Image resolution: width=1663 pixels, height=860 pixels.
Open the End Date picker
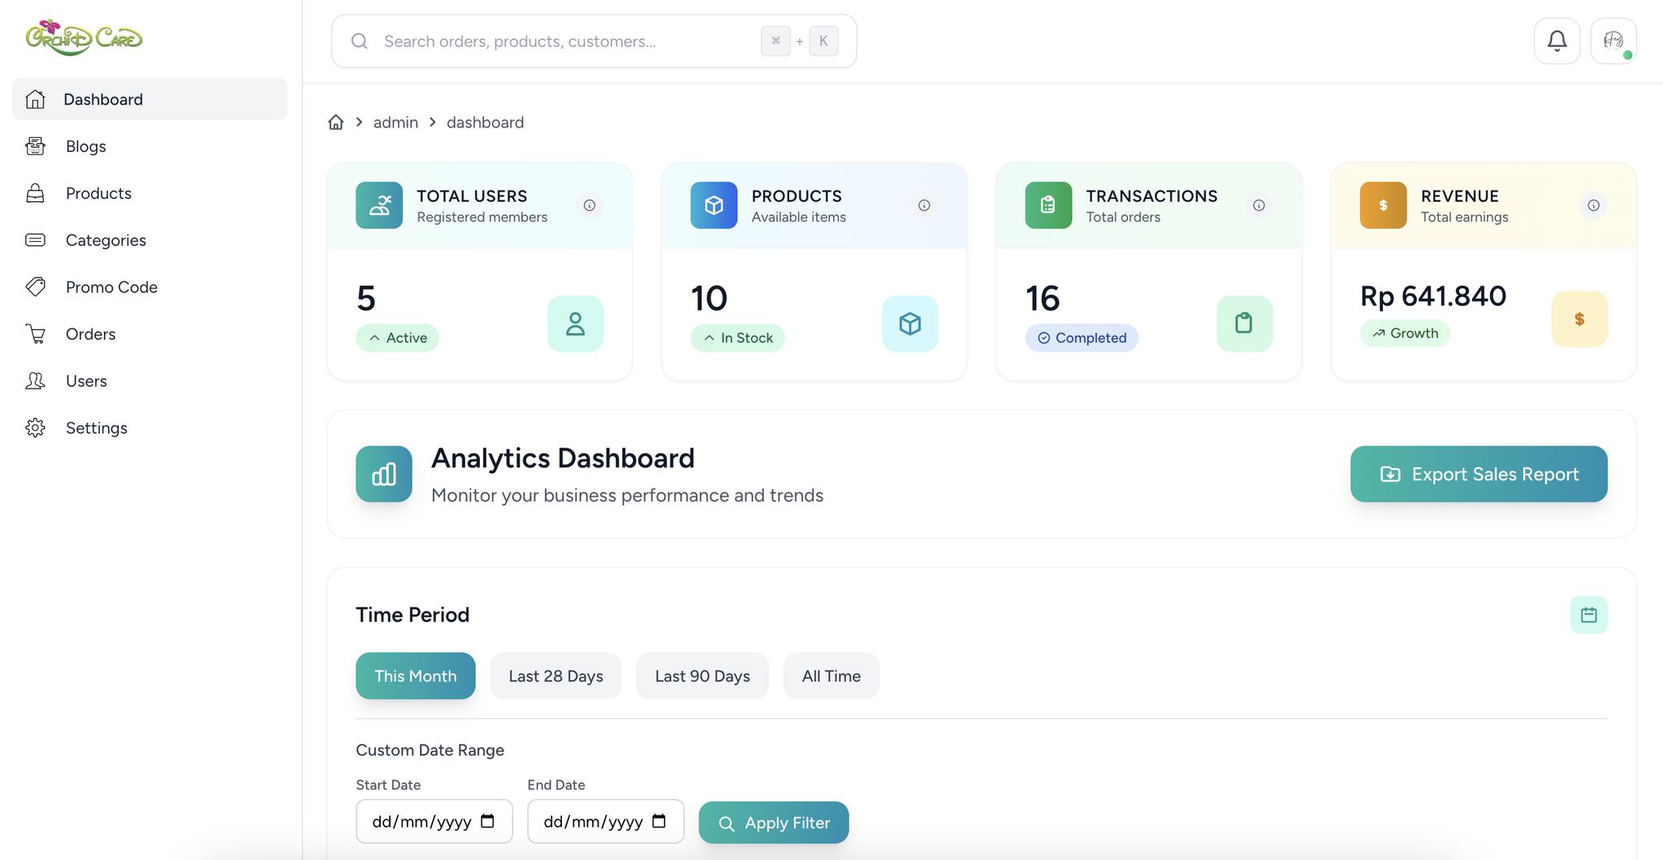pos(659,821)
